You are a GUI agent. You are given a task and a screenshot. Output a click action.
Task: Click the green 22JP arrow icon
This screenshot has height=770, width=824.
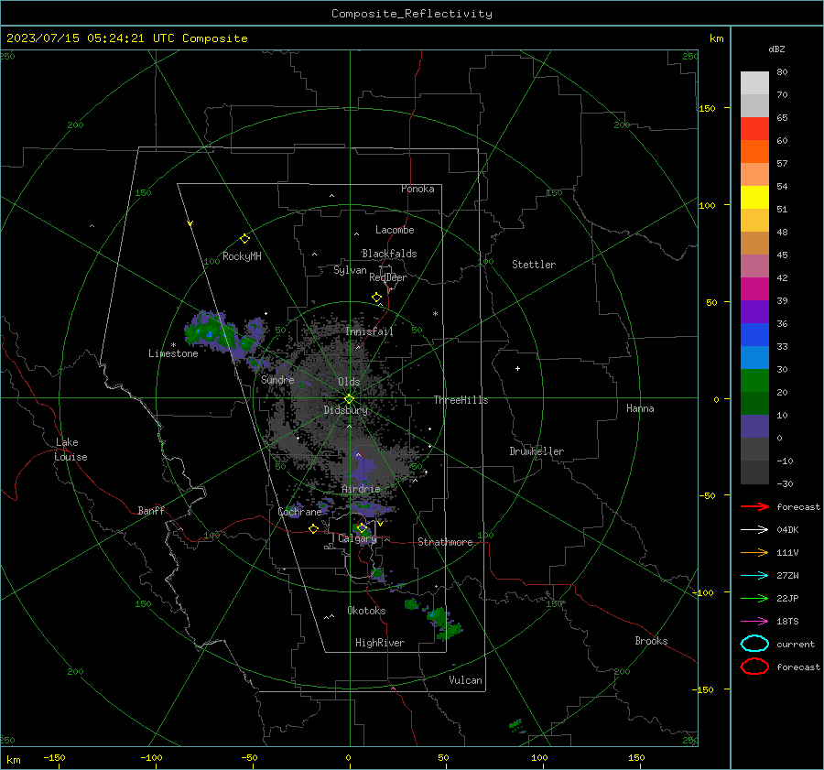point(754,598)
